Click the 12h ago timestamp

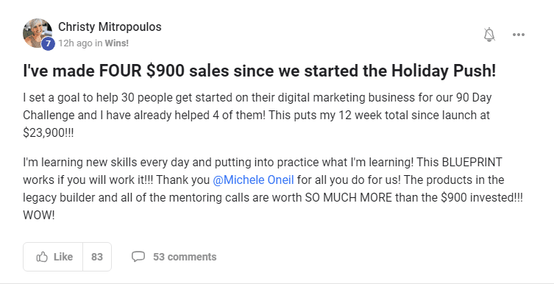click(x=75, y=43)
